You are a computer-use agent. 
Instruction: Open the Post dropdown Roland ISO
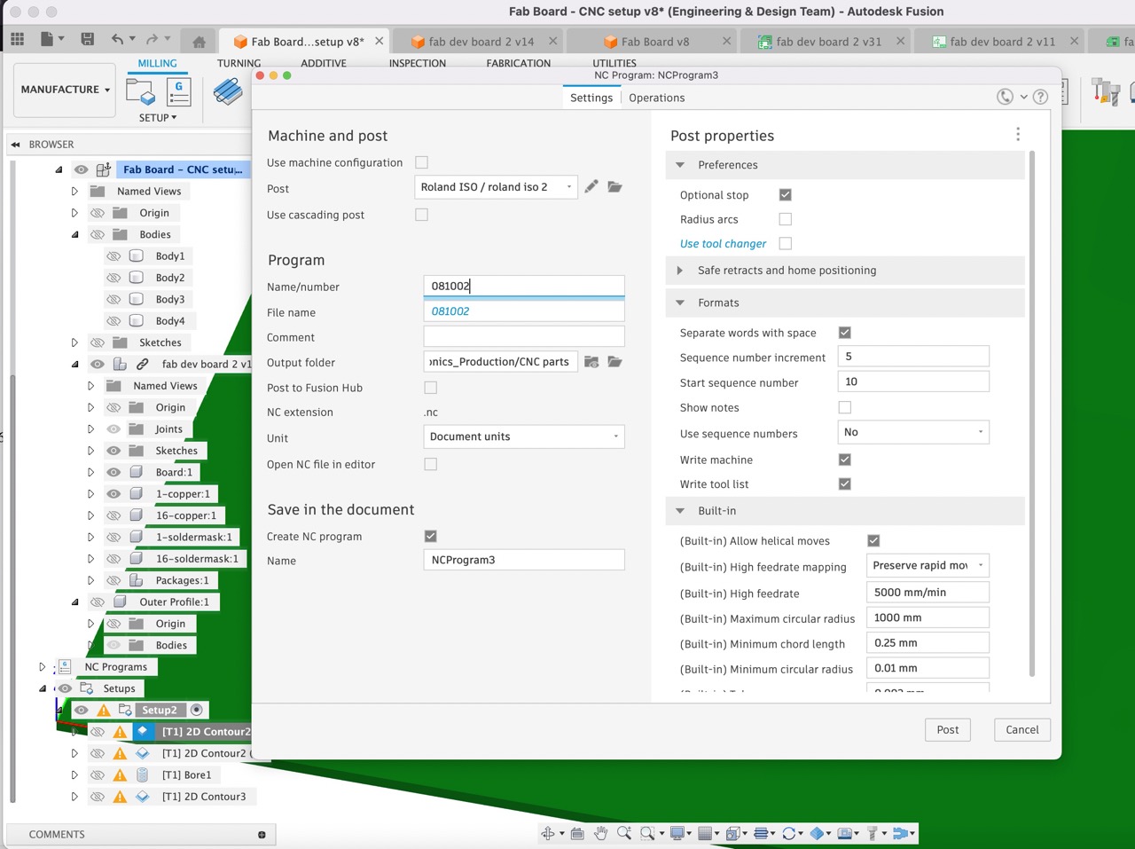coord(496,187)
